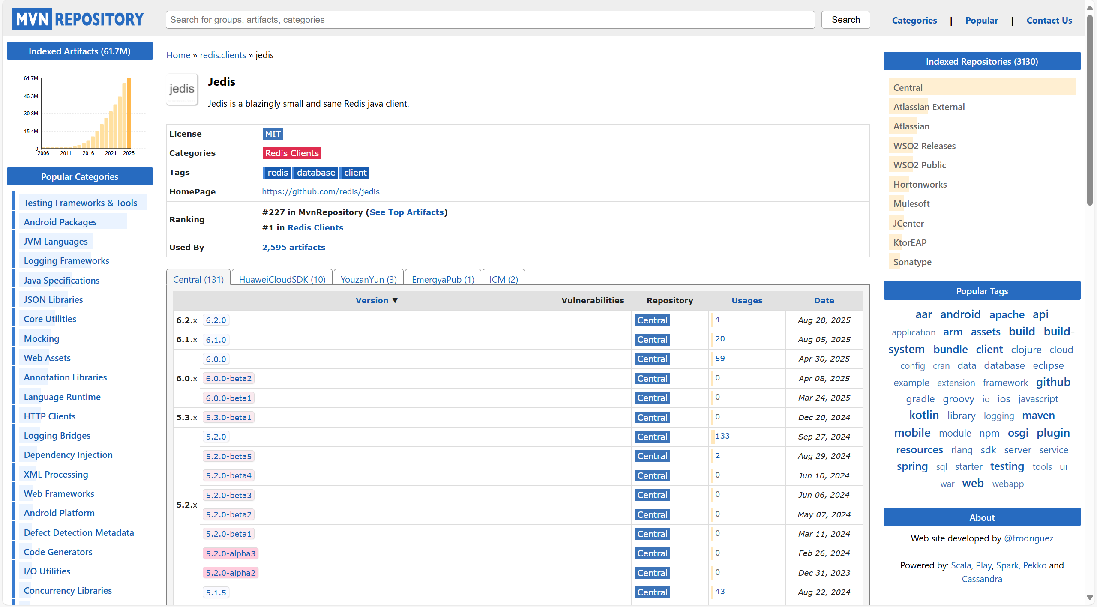Open the 133 usages of 5.2.0
Image resolution: width=1097 pixels, height=607 pixels.
(722, 436)
